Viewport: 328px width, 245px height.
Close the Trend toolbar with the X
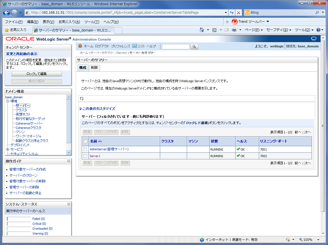tap(227, 22)
